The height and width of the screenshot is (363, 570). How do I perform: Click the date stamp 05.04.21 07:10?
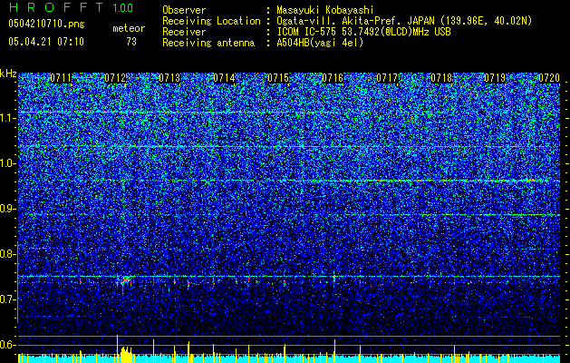[x=46, y=42]
